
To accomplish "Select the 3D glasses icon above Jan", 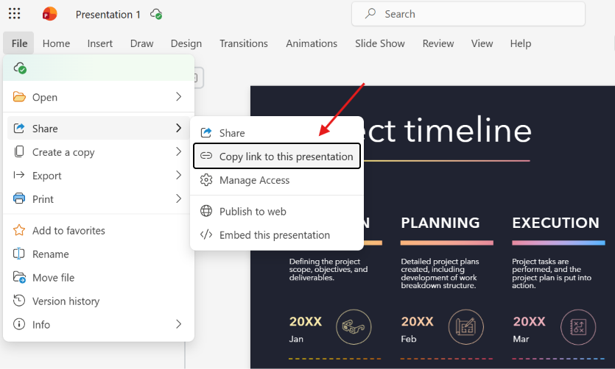I will [x=354, y=327].
